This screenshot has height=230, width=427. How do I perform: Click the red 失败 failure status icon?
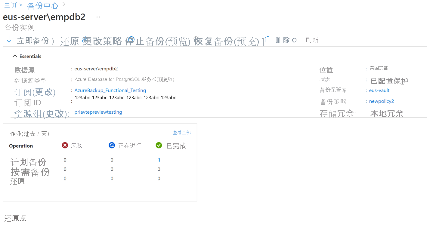(x=64, y=145)
